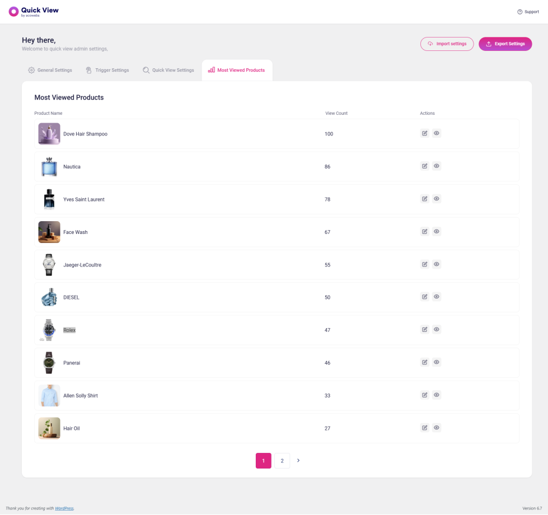Click the View Count column header
548x515 pixels.
[x=336, y=113]
